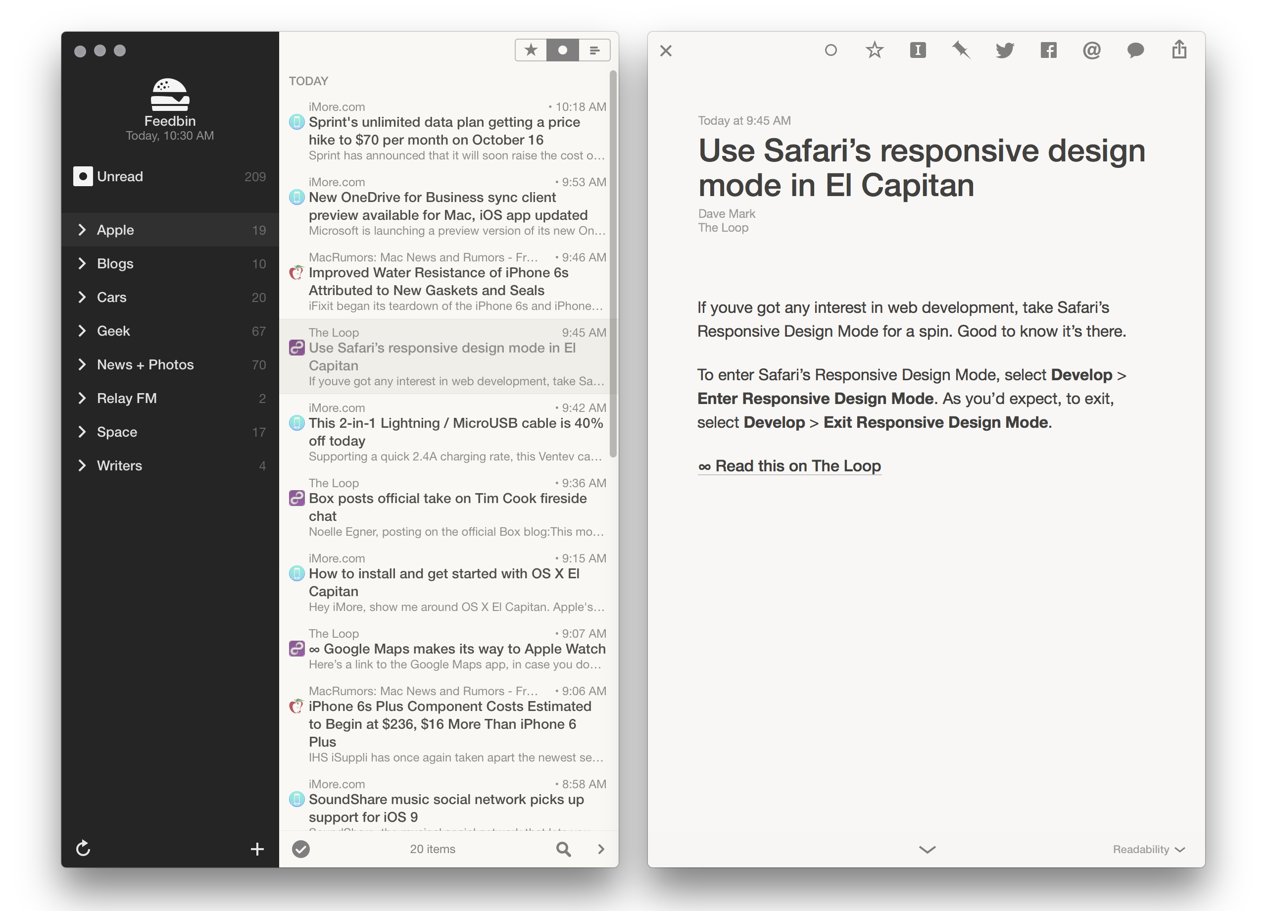Open Read this on The Loop link
The height and width of the screenshot is (911, 1271).
click(x=789, y=466)
